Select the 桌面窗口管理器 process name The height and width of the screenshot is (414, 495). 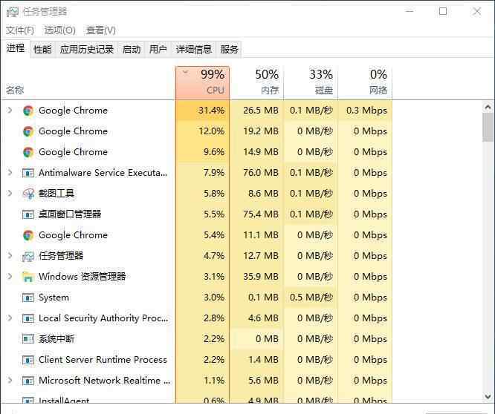(x=70, y=214)
